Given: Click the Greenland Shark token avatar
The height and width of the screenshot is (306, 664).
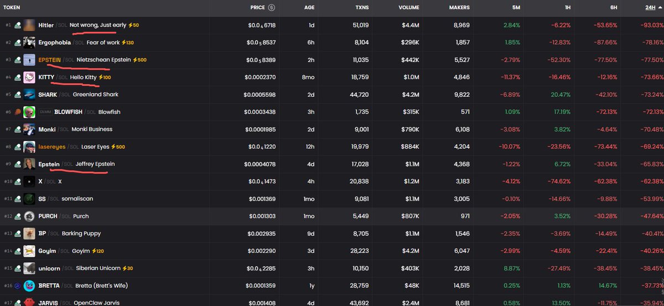Looking at the screenshot, I should click(x=29, y=95).
